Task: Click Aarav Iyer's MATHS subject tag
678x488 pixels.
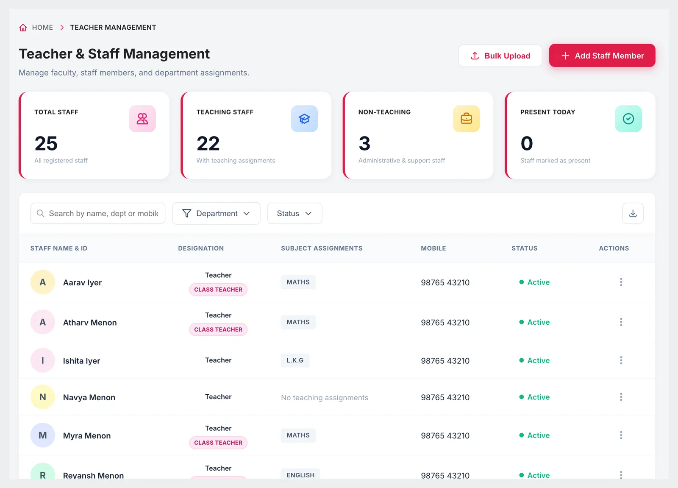Action: point(298,282)
